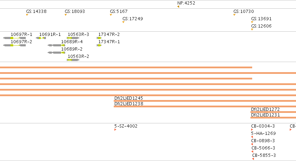Click the GS:18093 marker triangle
This screenshot has width=296, height=161.
click(x=66, y=15)
